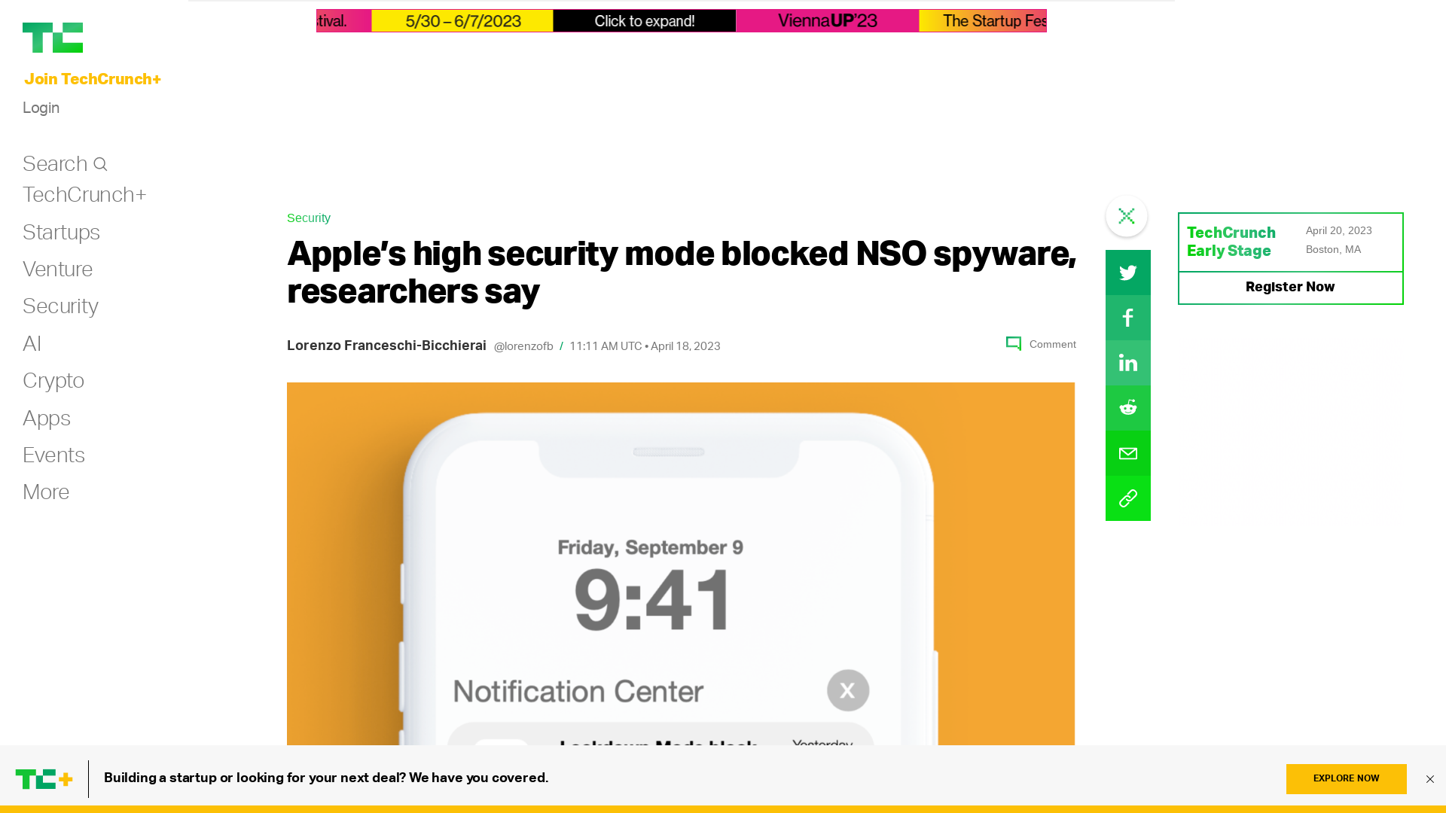This screenshot has width=1446, height=813.
Task: Click Register Now for Early Stage
Action: tap(1290, 288)
